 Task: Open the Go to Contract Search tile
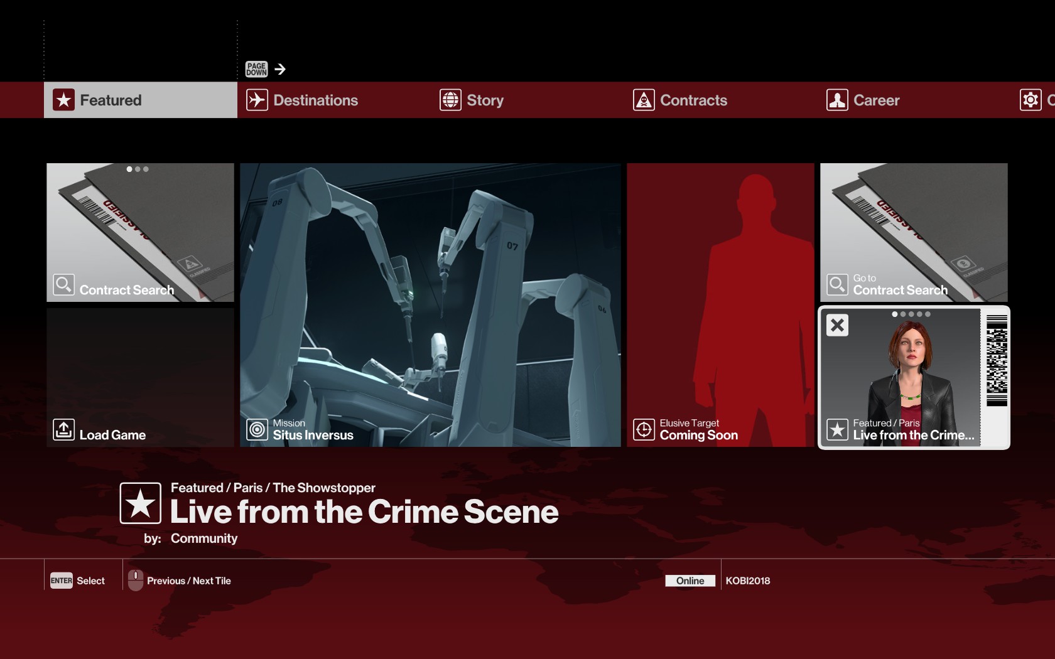[x=914, y=233]
